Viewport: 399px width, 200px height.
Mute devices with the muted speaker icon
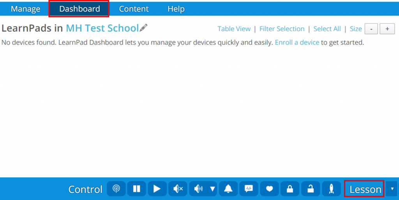click(x=178, y=189)
